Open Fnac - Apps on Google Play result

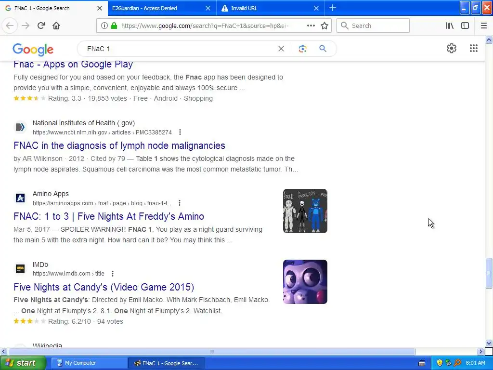tap(73, 64)
